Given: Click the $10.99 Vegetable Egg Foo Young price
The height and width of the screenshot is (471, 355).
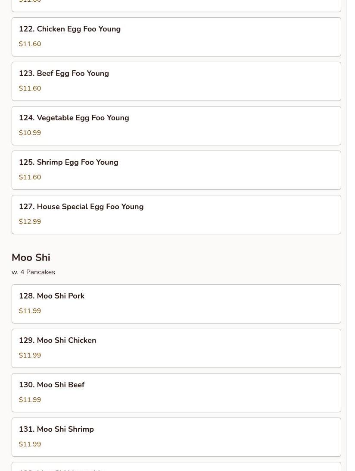Looking at the screenshot, I should pos(30,133).
